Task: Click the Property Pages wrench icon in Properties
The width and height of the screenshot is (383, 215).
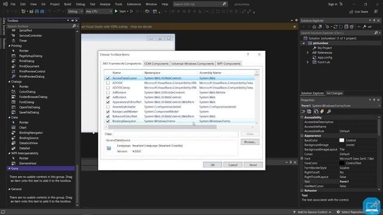Action: pos(329,112)
